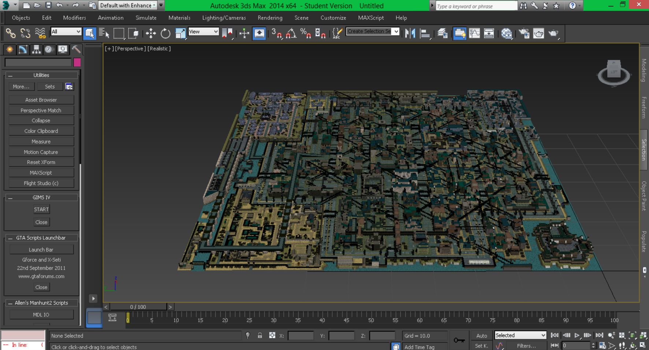Viewport: 649px width, 350px height.
Task: Toggle the Selection Lock padlock
Action: click(260, 335)
